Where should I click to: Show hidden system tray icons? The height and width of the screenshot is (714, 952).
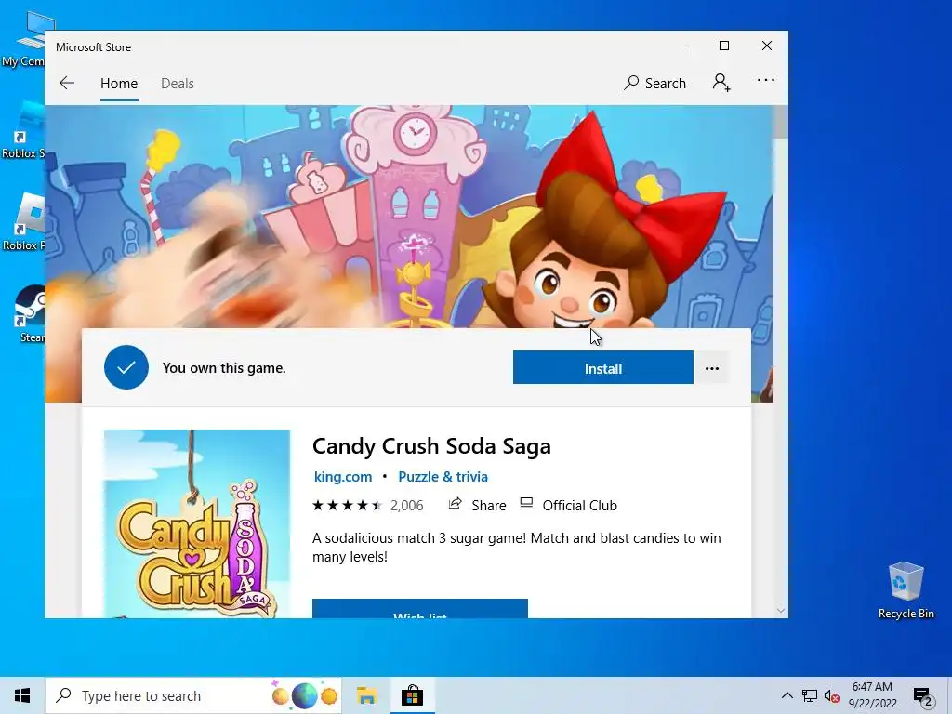point(787,695)
